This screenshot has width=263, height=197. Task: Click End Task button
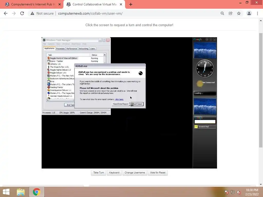(69, 105)
